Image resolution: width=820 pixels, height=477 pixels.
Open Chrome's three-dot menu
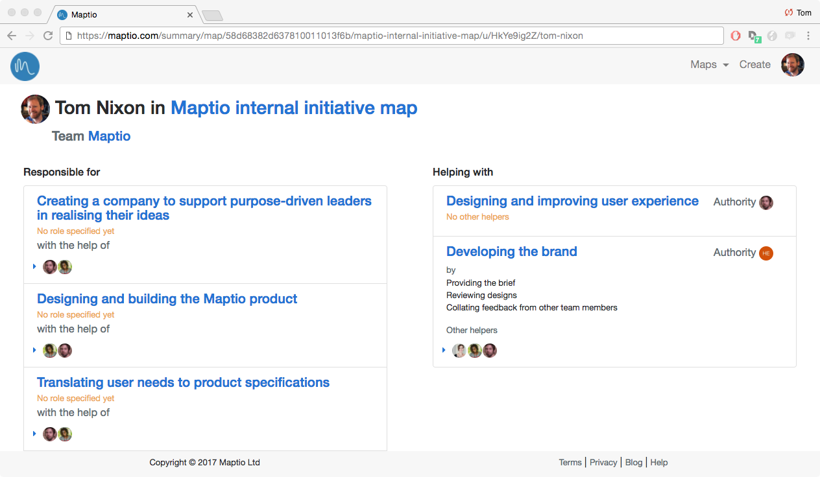click(x=808, y=36)
